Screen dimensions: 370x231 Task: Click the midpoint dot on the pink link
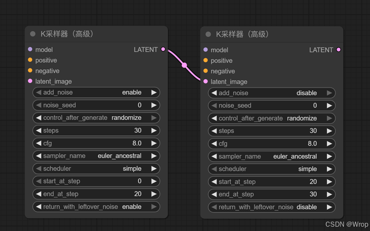pyautogui.click(x=184, y=65)
